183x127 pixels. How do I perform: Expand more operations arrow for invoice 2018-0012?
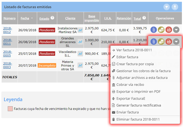[176, 30]
